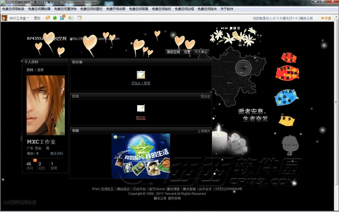The height and width of the screenshot is (212, 339).
Task: Click the 装扮空间 button
Action: [173, 52]
